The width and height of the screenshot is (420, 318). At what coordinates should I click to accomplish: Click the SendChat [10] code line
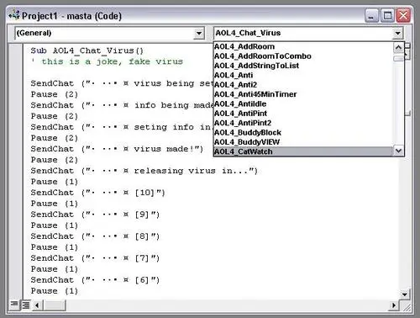click(x=97, y=193)
